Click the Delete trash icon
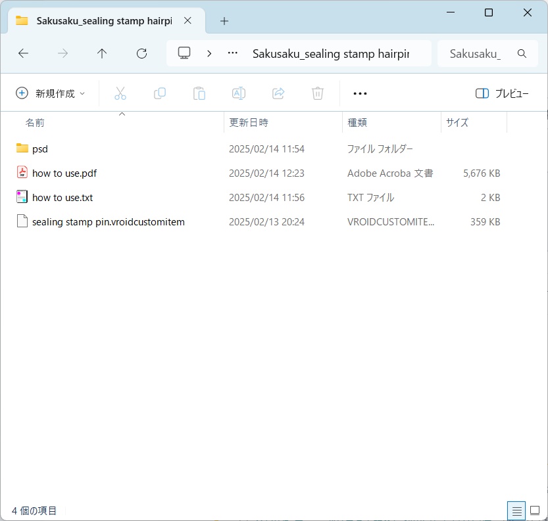The width and height of the screenshot is (548, 521). tap(318, 93)
